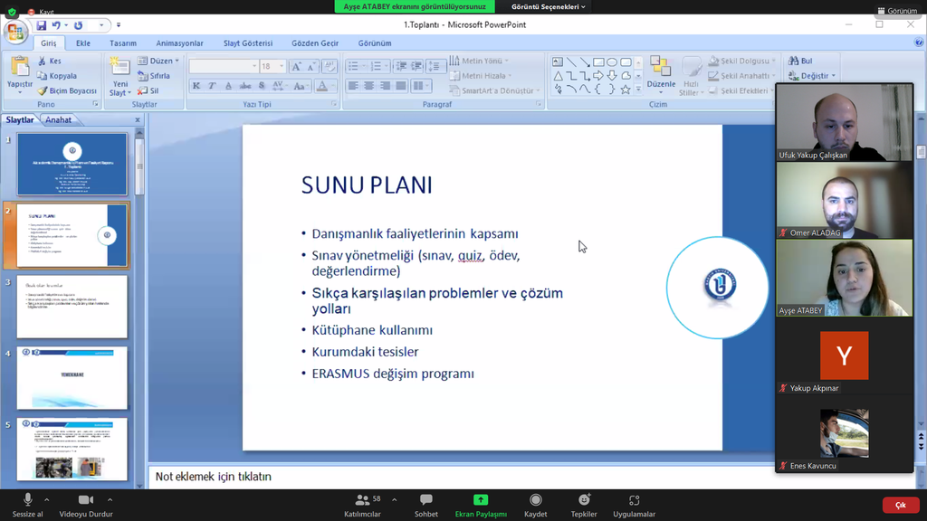Mute microphone with Sessize al
The height and width of the screenshot is (521, 927).
(x=27, y=506)
